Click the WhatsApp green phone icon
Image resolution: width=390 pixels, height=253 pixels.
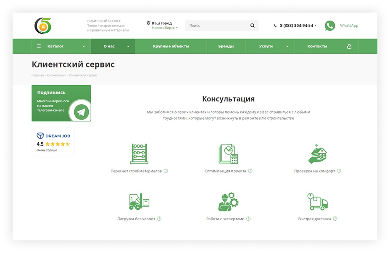(x=330, y=26)
